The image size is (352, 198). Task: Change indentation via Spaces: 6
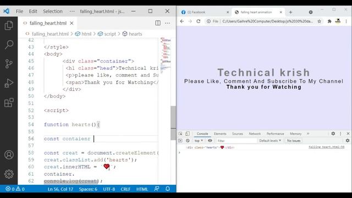click(x=88, y=189)
